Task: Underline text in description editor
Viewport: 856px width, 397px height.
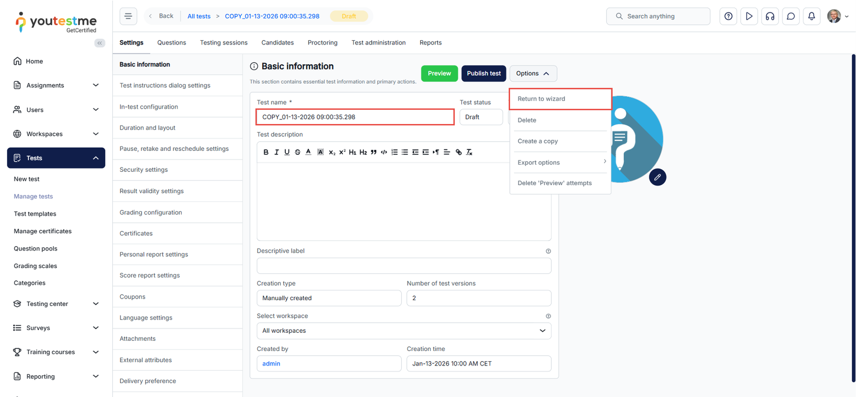Action: pos(287,152)
